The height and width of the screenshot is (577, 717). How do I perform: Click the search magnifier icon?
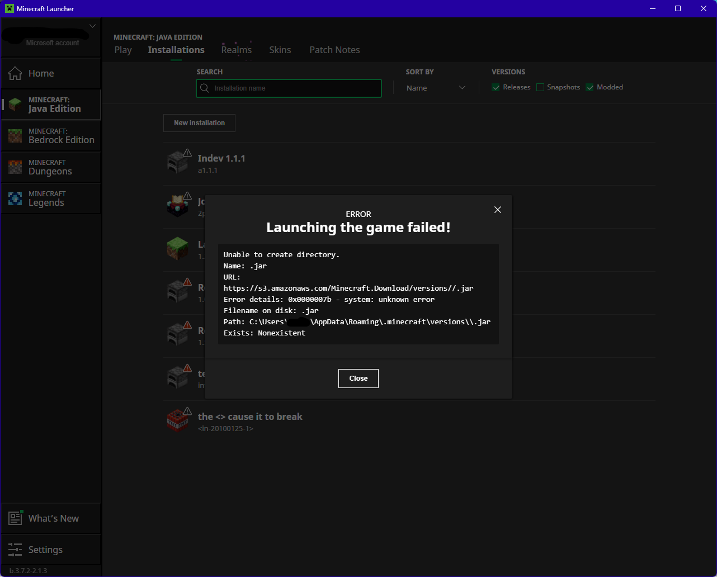pyautogui.click(x=205, y=88)
